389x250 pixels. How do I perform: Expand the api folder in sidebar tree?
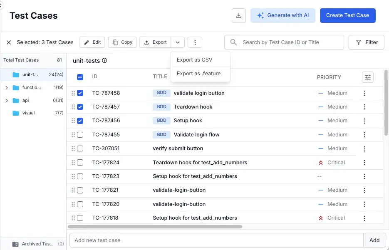(x=6, y=101)
